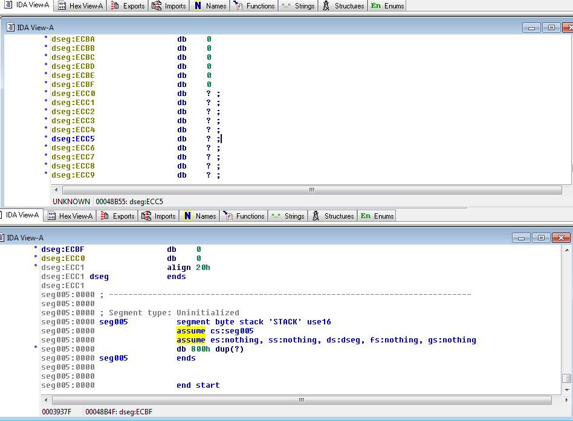Click the horizontal scrollbar right arrow in the upper IDA view
The image size is (573, 421).
pyautogui.click(x=566, y=190)
